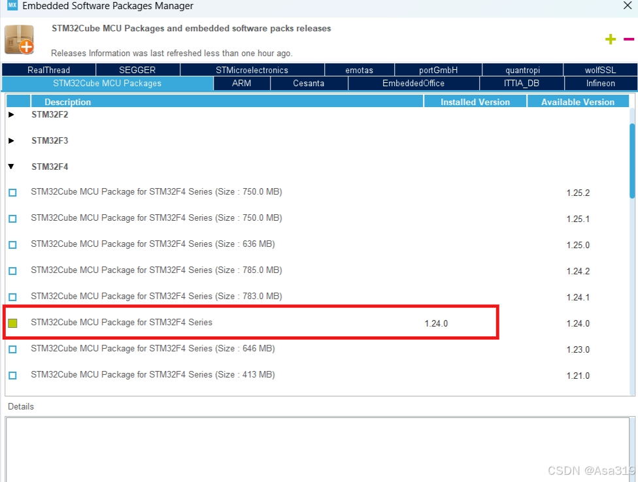Open the Infineon tab

click(x=601, y=84)
